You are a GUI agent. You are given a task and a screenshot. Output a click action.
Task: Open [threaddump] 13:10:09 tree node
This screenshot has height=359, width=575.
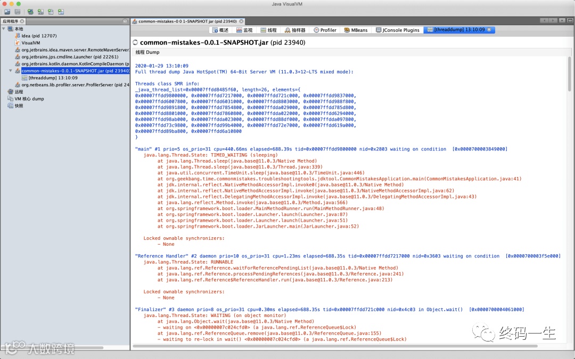point(53,78)
